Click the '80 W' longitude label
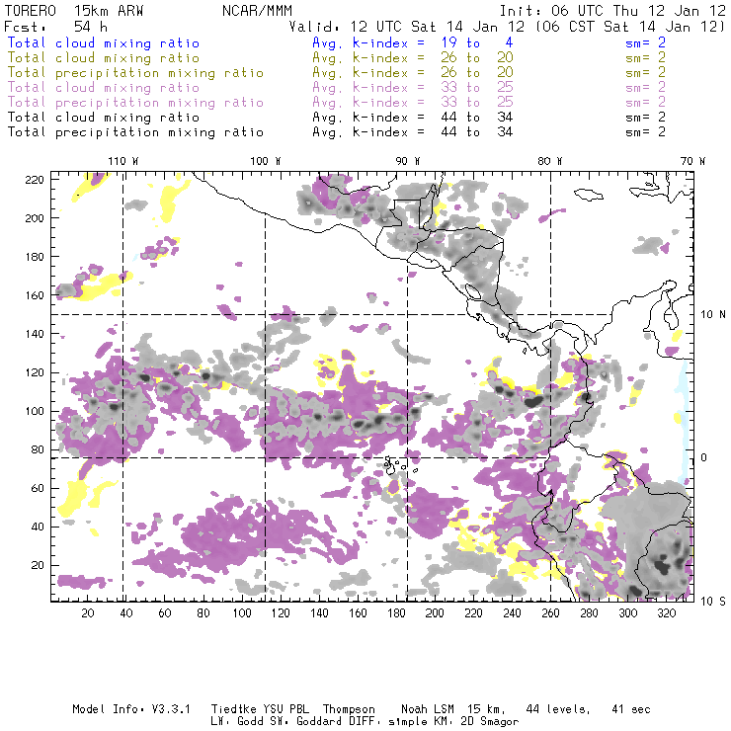The height and width of the screenshot is (731, 731). point(550,161)
